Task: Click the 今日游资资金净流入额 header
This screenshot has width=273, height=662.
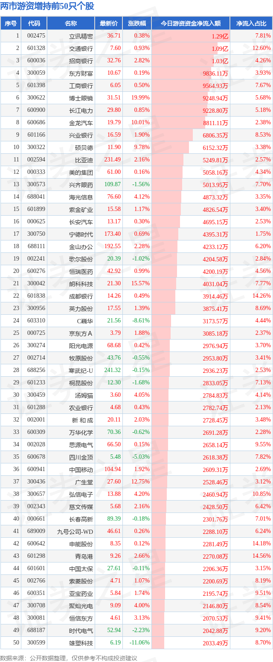Action: pyautogui.click(x=191, y=23)
